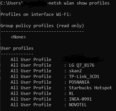Click All User Profile label beside skan2
The height and width of the screenshot is (111, 116).
tap(31, 71)
